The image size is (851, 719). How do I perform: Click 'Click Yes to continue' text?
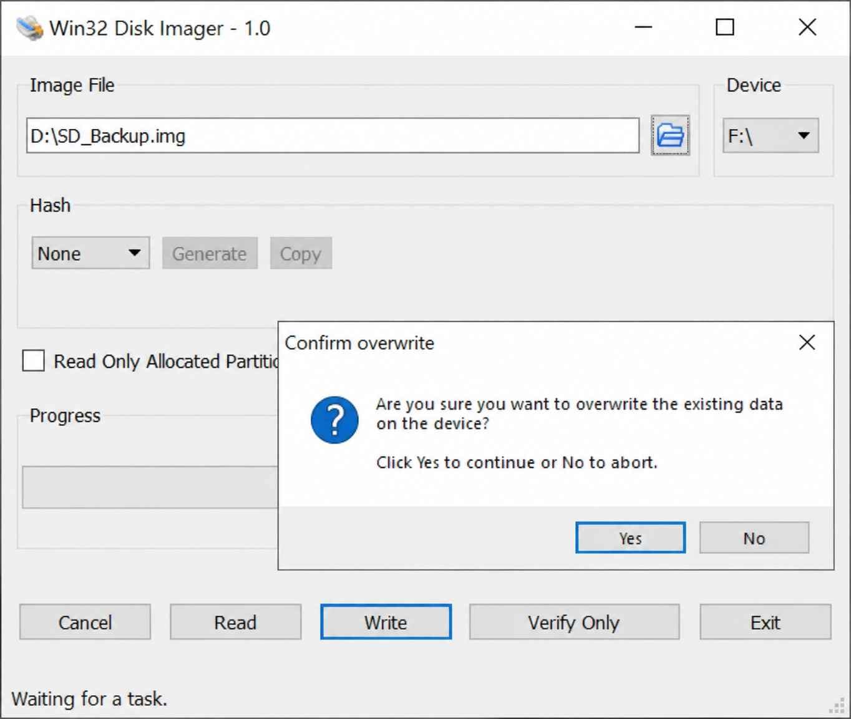pyautogui.click(x=517, y=462)
